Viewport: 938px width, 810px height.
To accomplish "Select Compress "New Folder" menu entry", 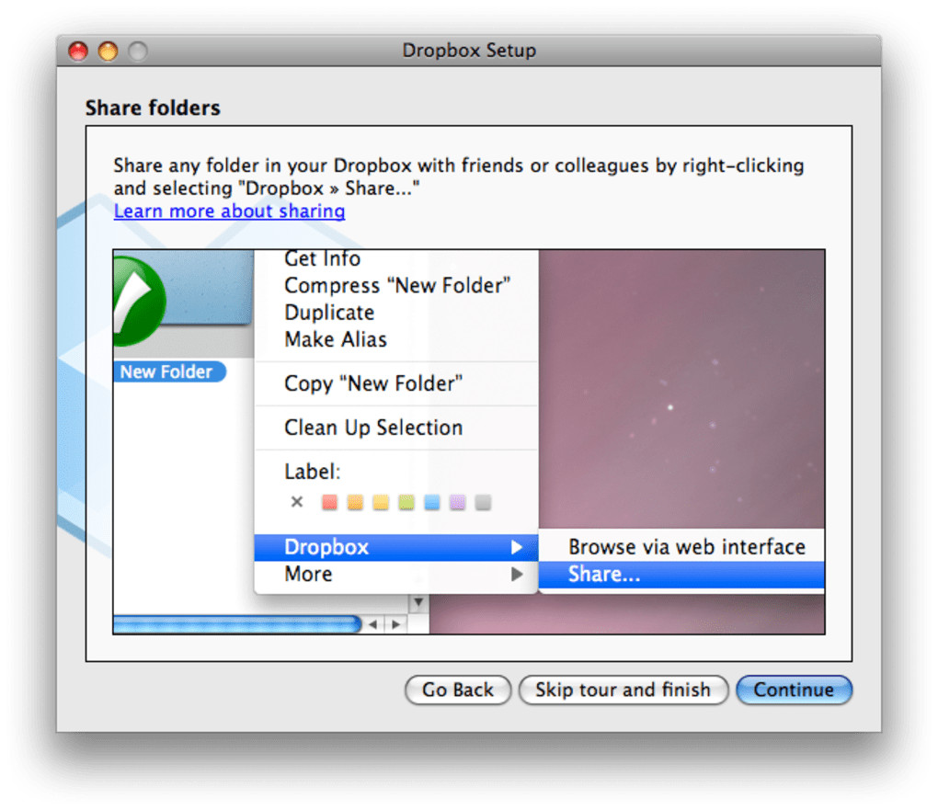I will (397, 285).
